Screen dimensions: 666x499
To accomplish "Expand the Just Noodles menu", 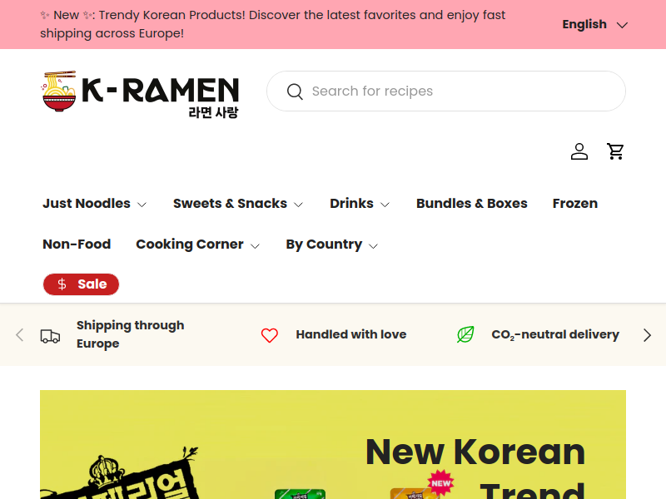I will coord(95,204).
